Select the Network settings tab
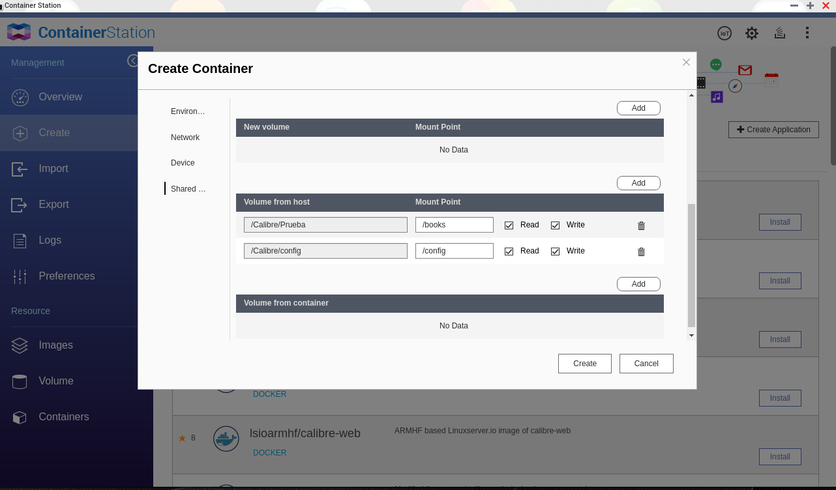This screenshot has height=490, width=836. tap(185, 137)
